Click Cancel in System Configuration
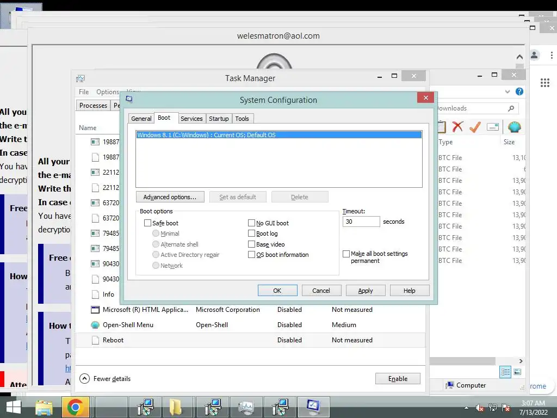The image size is (557, 418). (321, 291)
